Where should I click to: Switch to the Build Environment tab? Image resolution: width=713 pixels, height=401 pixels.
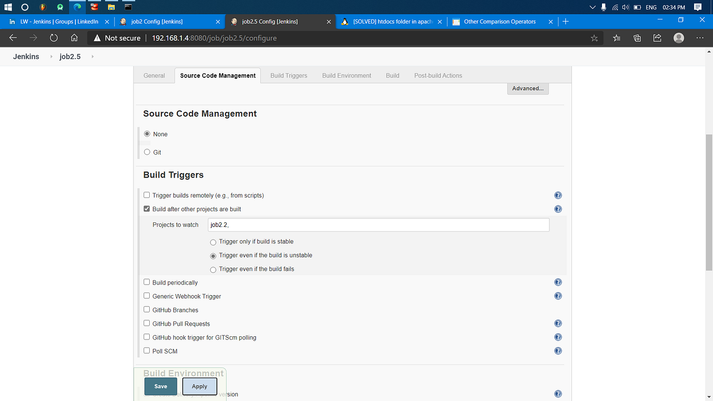click(346, 75)
